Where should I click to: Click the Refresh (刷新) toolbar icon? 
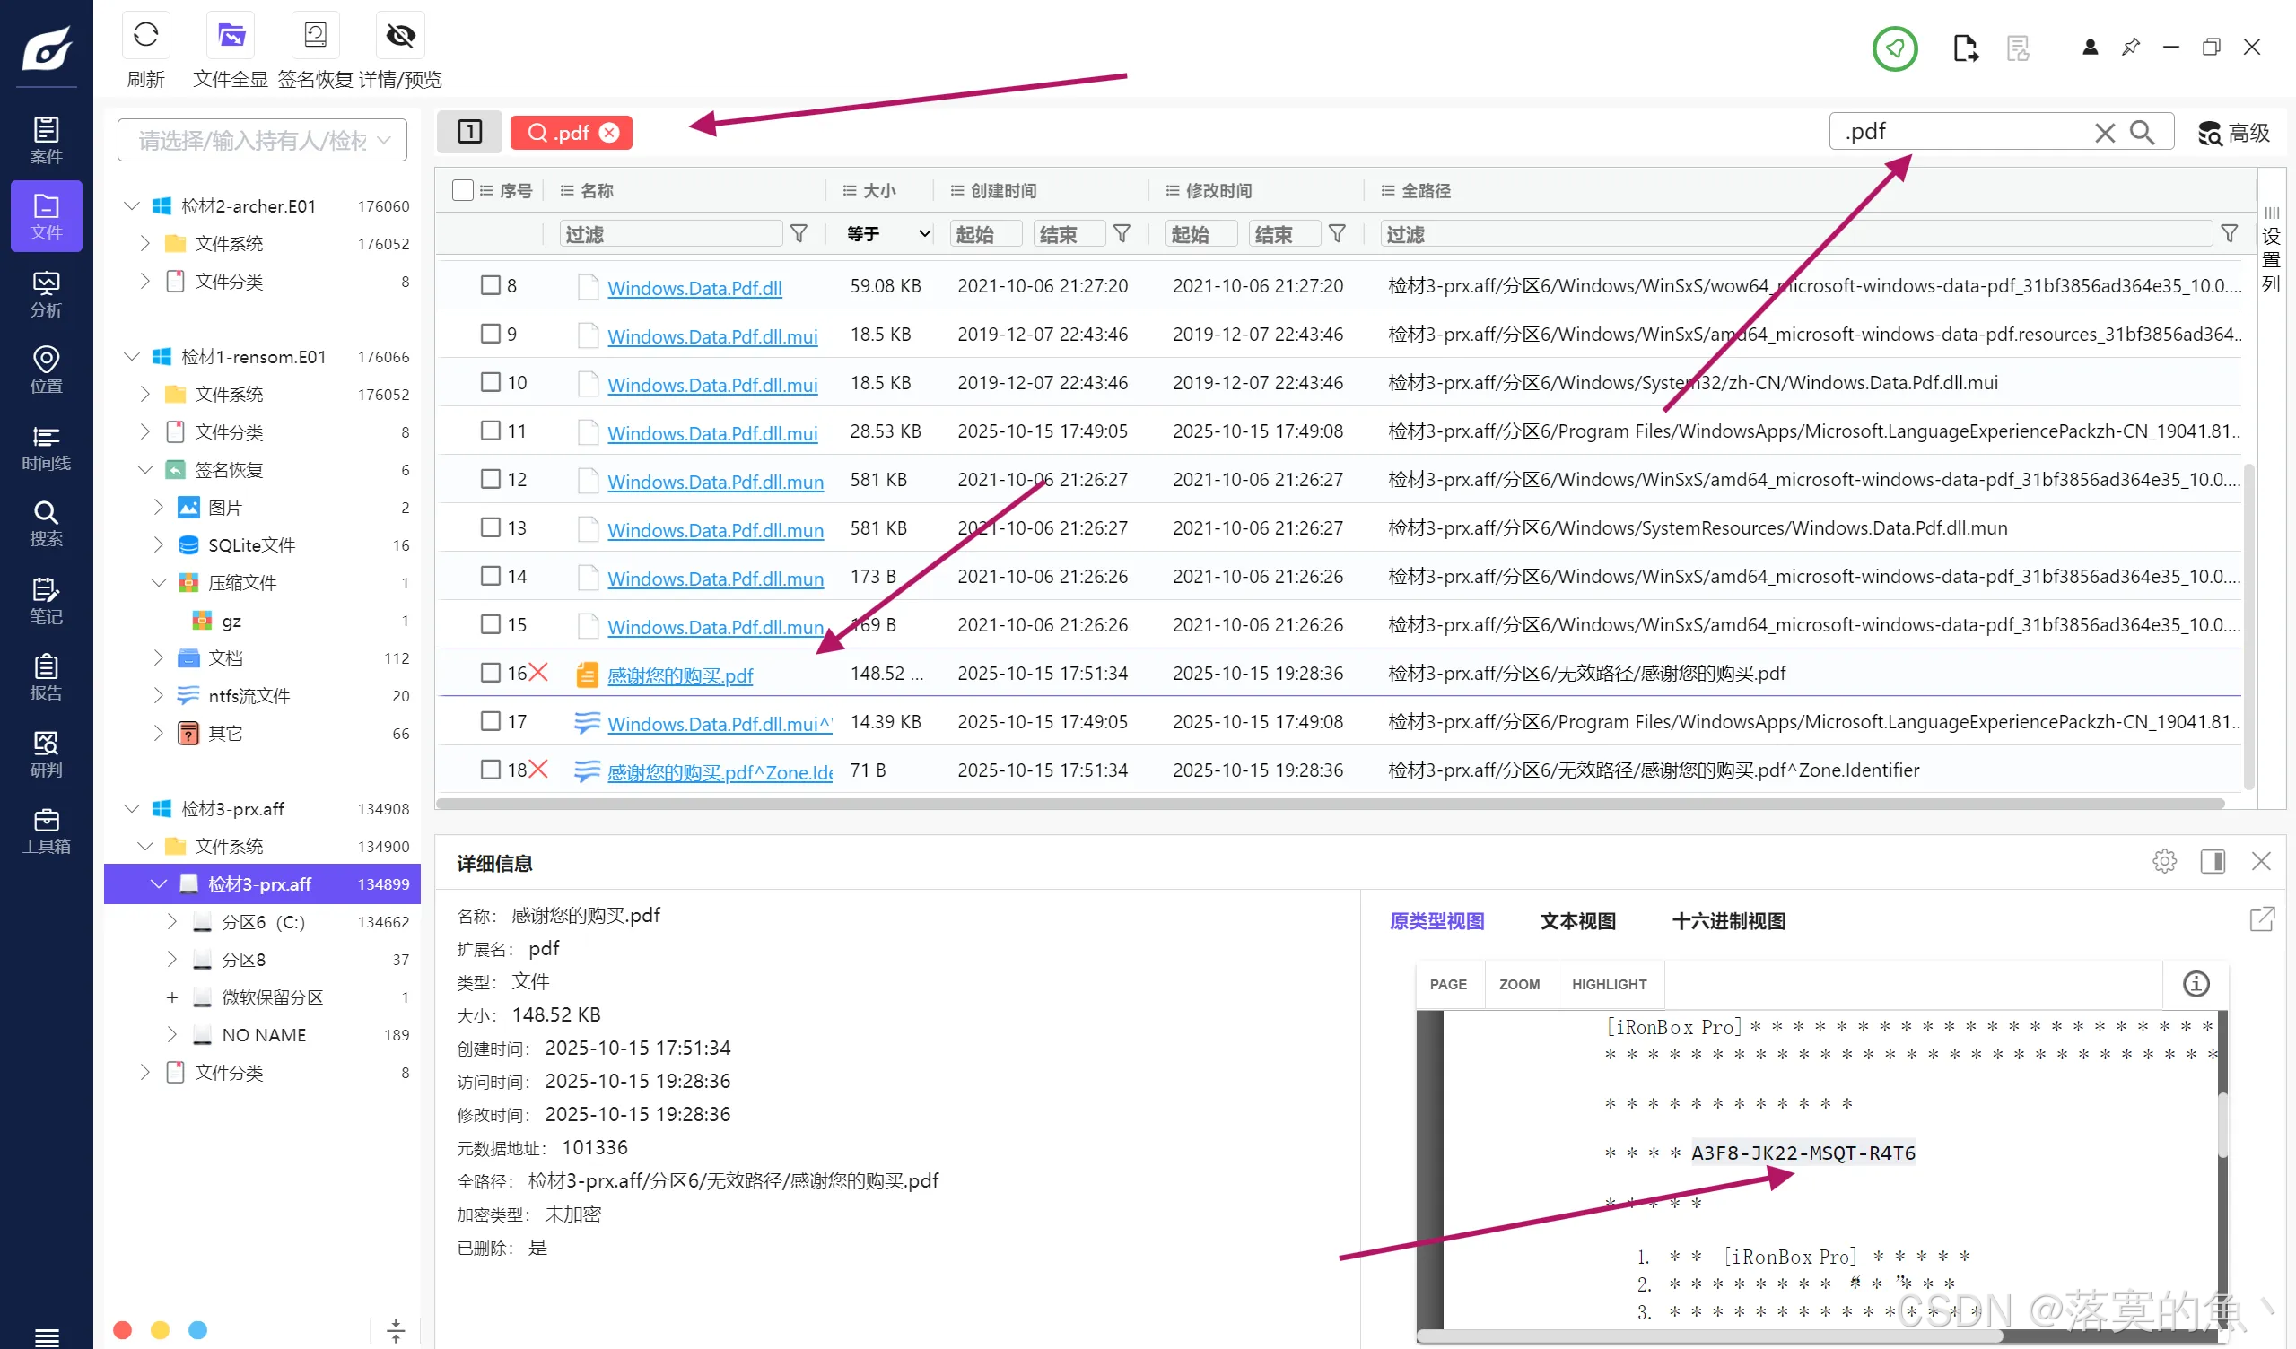pyautogui.click(x=145, y=37)
